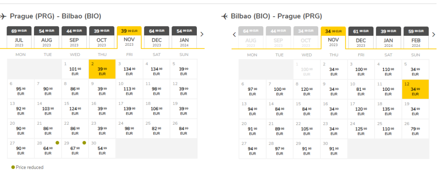Select the November 5 outbound flight at 39.99 EUR

(x=184, y=69)
